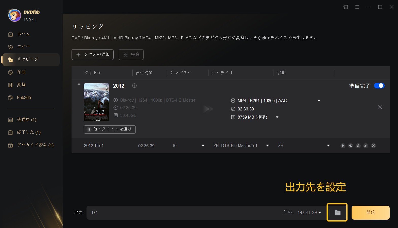The width and height of the screenshot is (398, 228).
Task: Open the コピー module
Action: coord(31,47)
